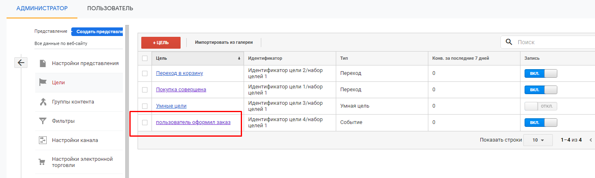Check the box for Покупка совершена
This screenshot has width=595, height=178.
pyautogui.click(x=145, y=90)
